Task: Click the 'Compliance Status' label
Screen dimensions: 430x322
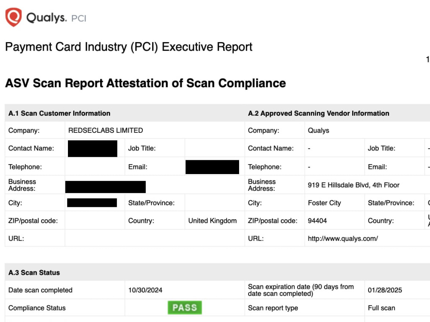Action: [37, 308]
